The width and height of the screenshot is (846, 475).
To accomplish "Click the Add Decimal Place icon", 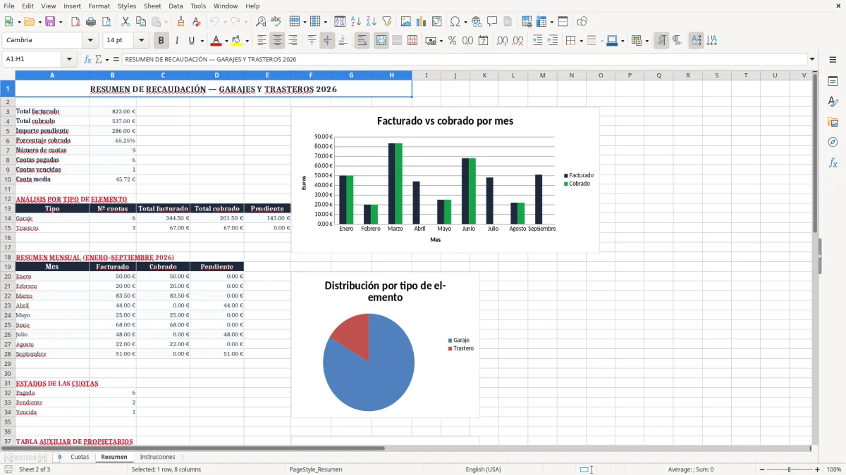I will (x=502, y=41).
